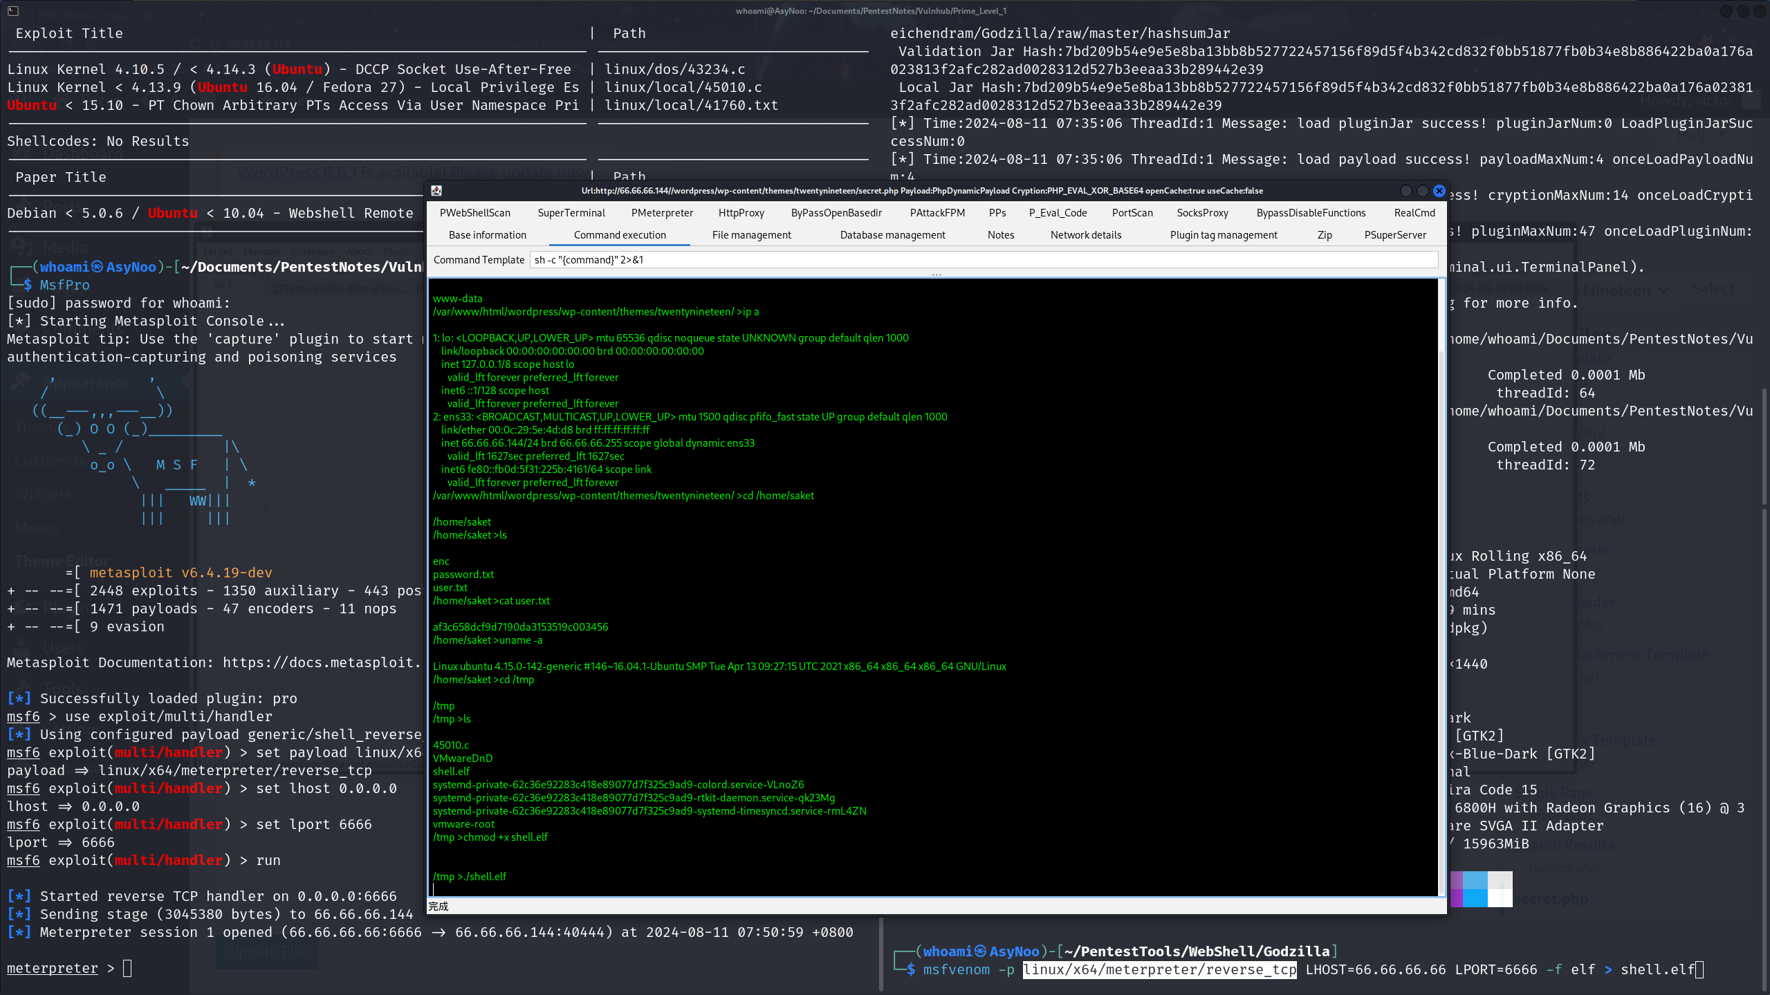The image size is (1770, 995).
Task: Select the Command execution tab
Action: click(620, 235)
